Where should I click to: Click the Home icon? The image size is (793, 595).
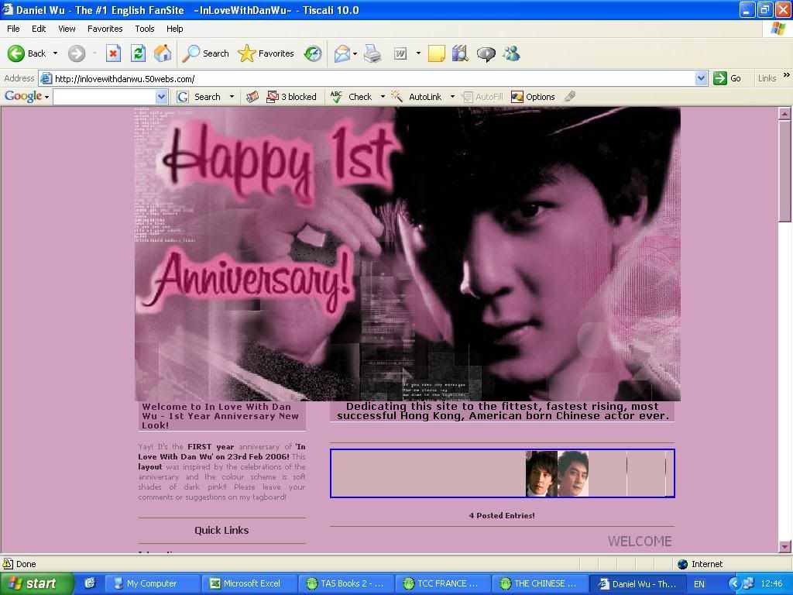pyautogui.click(x=163, y=53)
